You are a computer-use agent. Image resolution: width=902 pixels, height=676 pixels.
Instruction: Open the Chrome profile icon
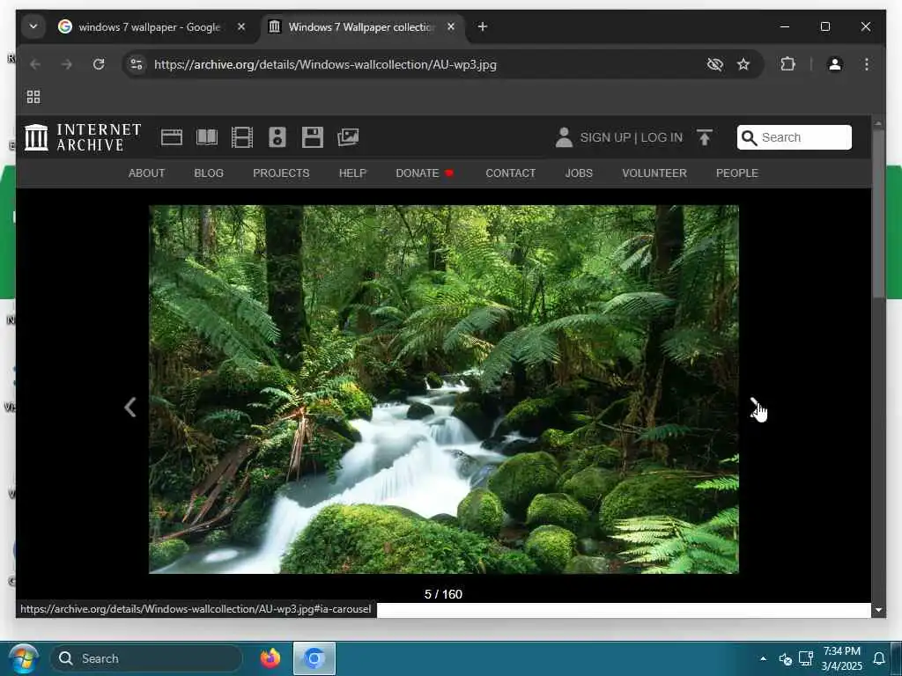835,63
